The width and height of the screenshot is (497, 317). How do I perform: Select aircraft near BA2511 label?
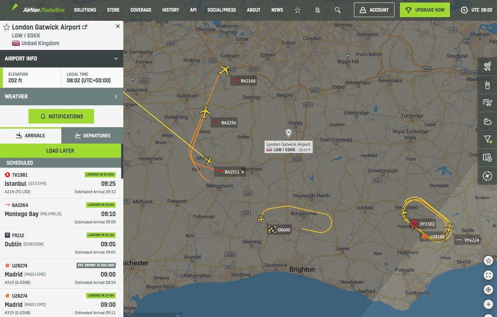(208, 160)
